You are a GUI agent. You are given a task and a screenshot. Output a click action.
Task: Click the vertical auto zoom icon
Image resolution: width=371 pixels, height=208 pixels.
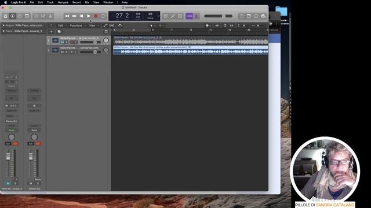pyautogui.click(x=225, y=25)
